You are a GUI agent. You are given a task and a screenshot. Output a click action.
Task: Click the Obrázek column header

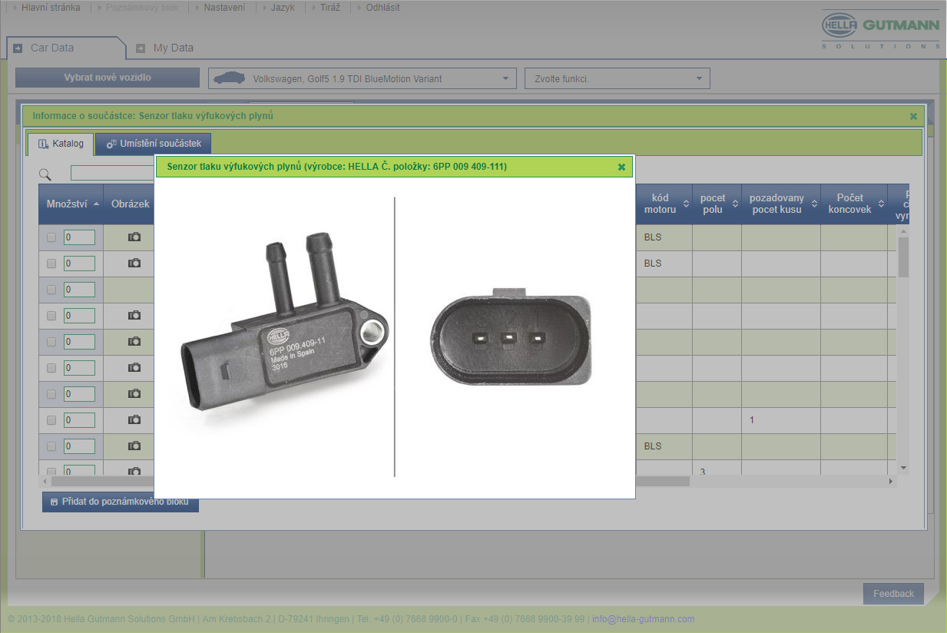pyautogui.click(x=130, y=204)
